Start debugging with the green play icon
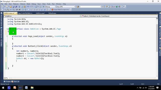161x90 pixels. pos(44,7)
